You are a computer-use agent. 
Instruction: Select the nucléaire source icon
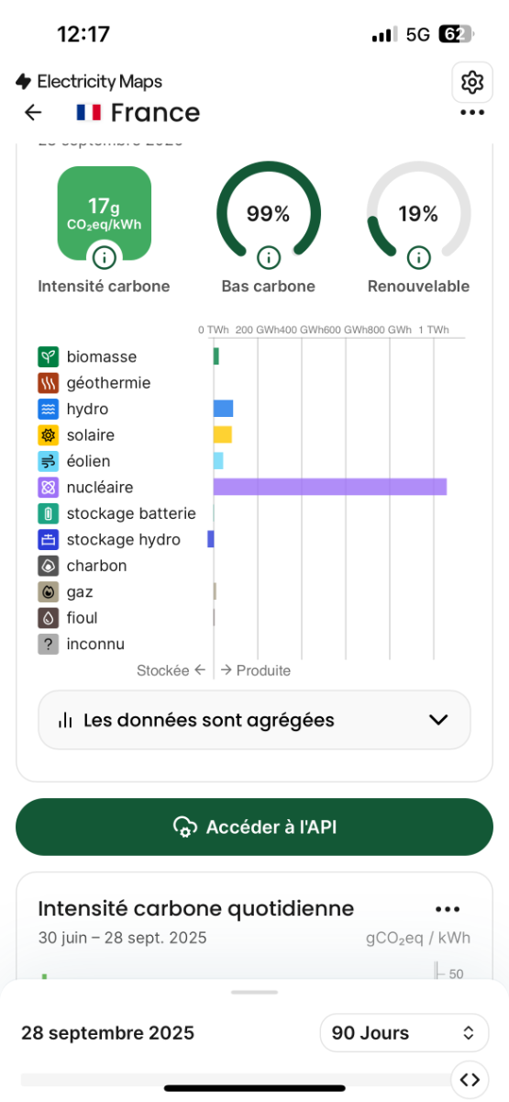click(x=49, y=488)
